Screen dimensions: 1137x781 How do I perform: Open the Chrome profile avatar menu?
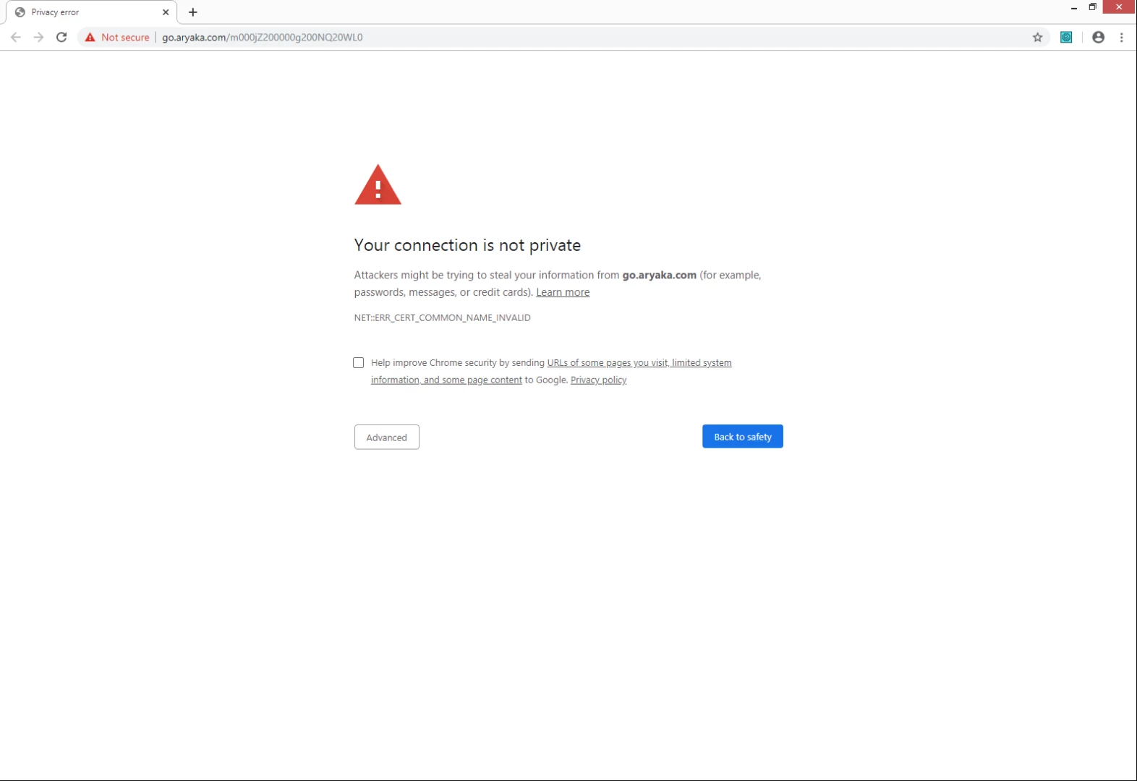[x=1098, y=37]
